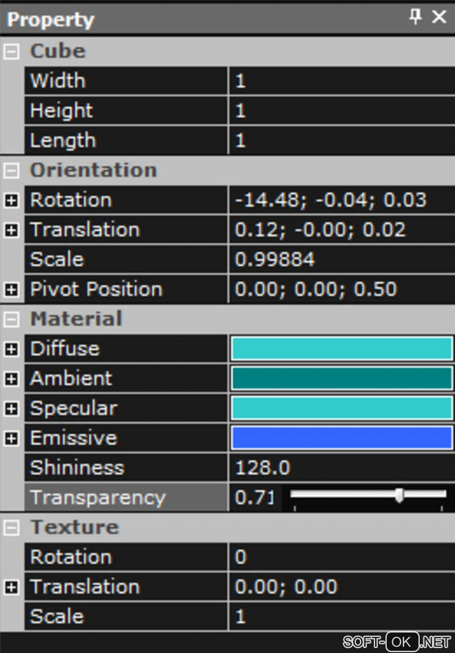Screen dimensions: 455x653
Task: Open the Specular color swatch
Action: (342, 408)
